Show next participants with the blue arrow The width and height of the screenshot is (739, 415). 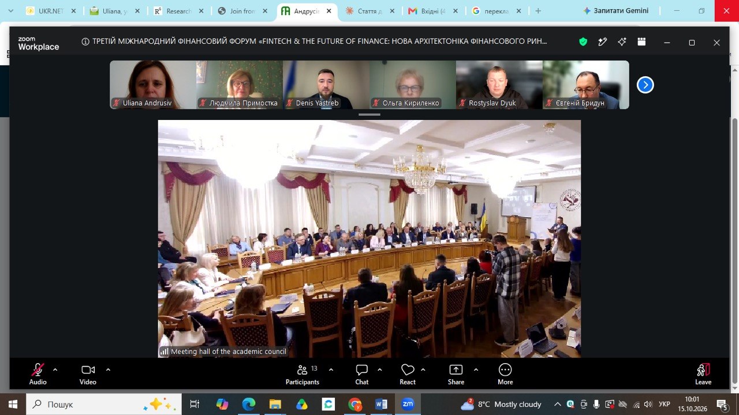point(645,85)
